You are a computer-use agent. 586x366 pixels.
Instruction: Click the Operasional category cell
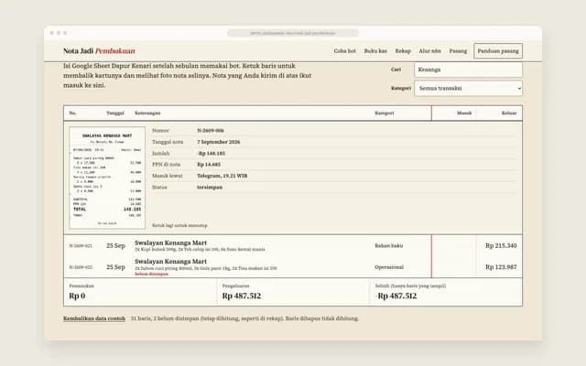[x=389, y=267]
